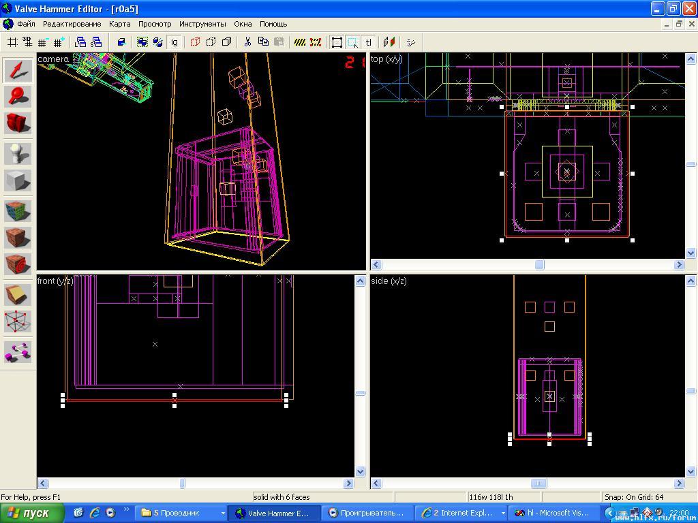Screen dimensions: 698x523
Task: Expand hidden quick launch icons chevron
Action: [127, 510]
